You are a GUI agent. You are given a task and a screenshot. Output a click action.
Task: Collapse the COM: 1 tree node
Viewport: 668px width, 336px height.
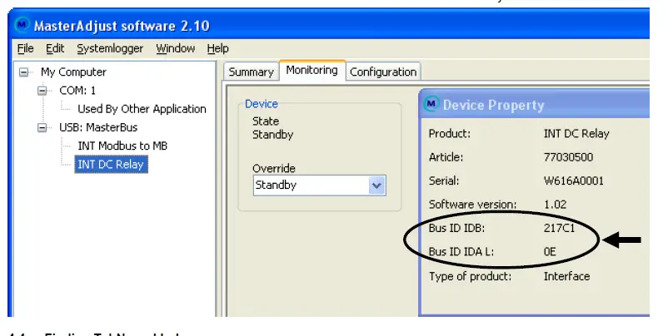[42, 91]
